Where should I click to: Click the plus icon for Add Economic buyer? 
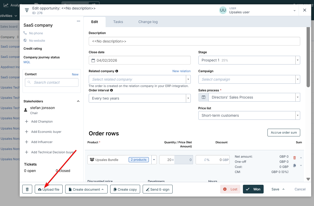coord(27,132)
